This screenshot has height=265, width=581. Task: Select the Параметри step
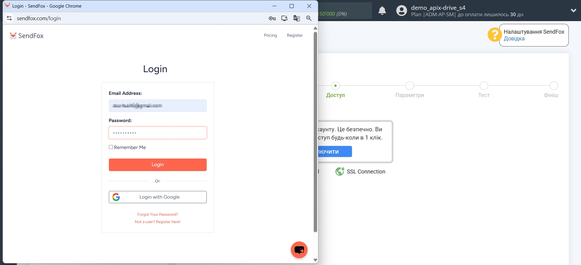410,90
